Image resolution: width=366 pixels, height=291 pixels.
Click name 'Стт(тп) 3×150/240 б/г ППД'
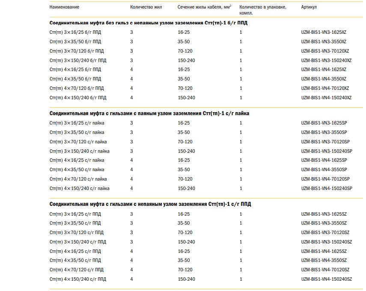point(78,60)
